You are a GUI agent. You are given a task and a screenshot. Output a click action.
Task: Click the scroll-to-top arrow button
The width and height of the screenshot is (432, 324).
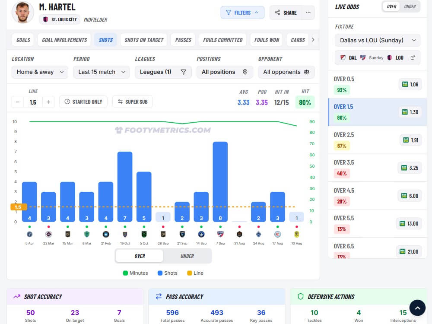417,308
